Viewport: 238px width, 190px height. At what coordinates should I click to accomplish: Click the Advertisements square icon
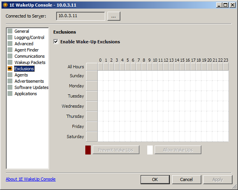[x=10, y=81]
